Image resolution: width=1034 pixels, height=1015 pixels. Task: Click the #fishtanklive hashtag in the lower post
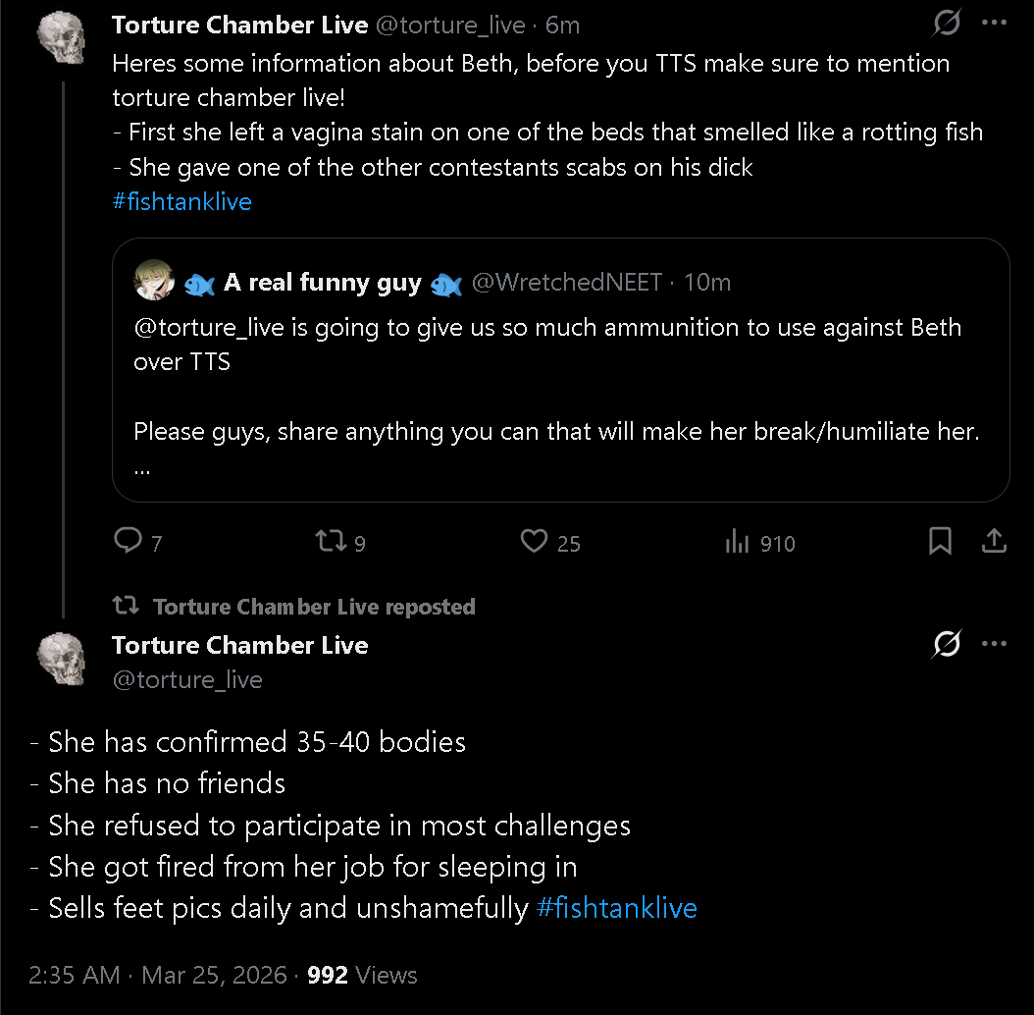pos(617,908)
